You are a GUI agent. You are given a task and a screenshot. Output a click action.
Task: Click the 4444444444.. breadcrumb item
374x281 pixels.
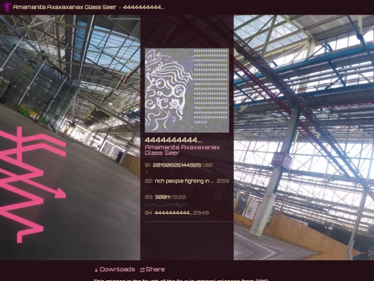(143, 7)
